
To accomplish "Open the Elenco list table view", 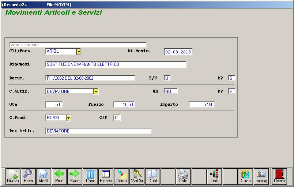I will click(106, 176).
